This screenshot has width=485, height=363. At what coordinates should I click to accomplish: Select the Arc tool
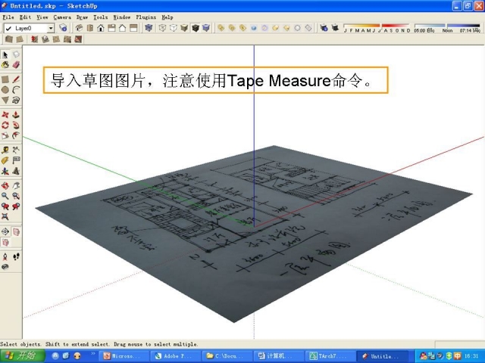(16, 90)
